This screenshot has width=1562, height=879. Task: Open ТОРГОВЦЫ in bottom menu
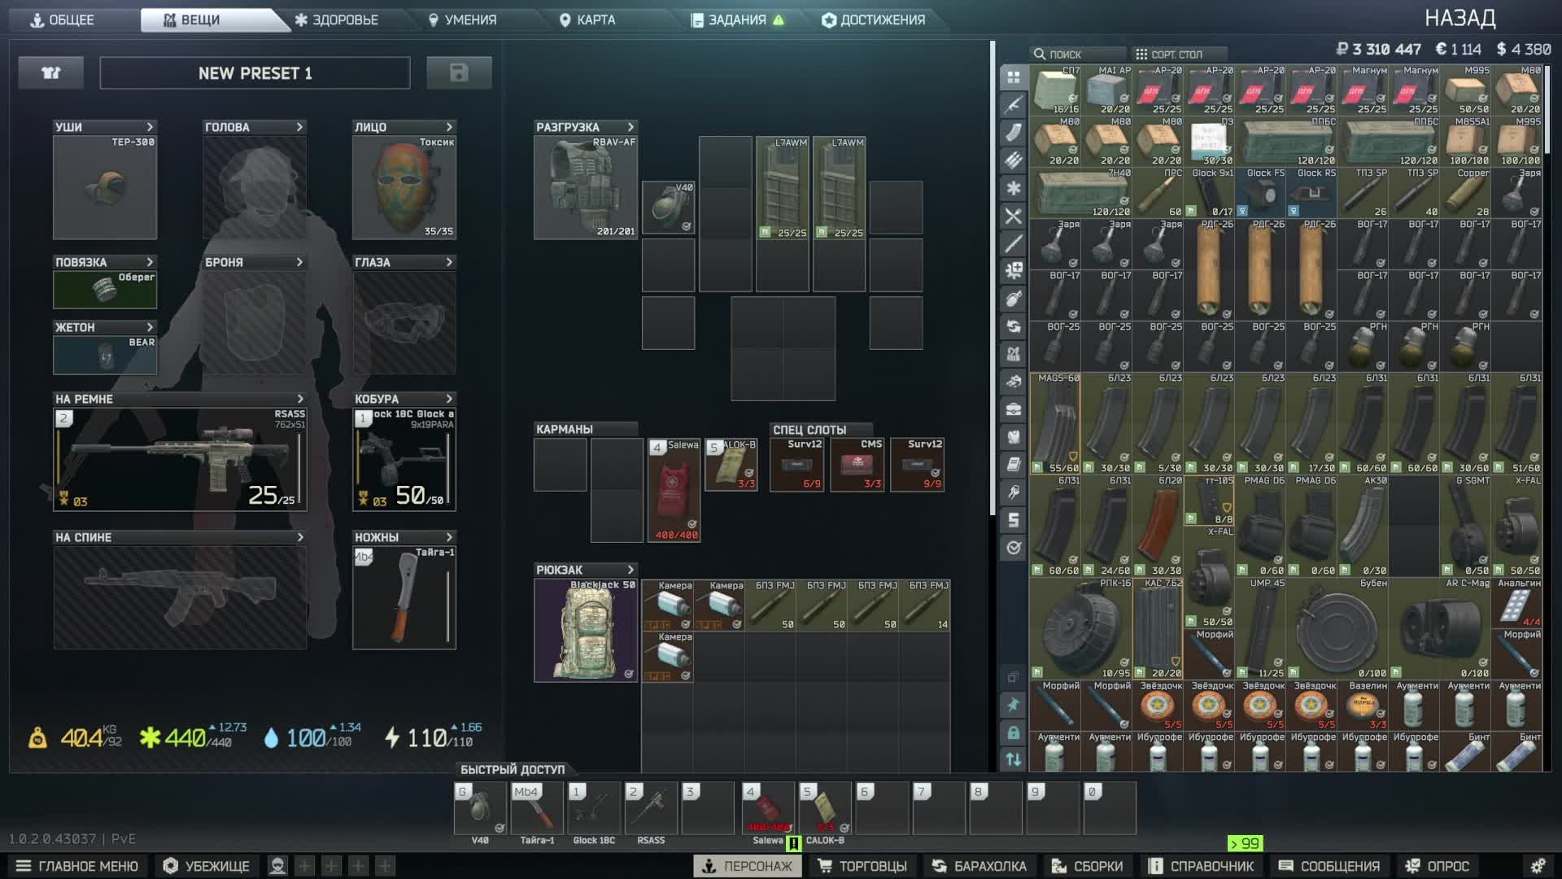pos(862,866)
